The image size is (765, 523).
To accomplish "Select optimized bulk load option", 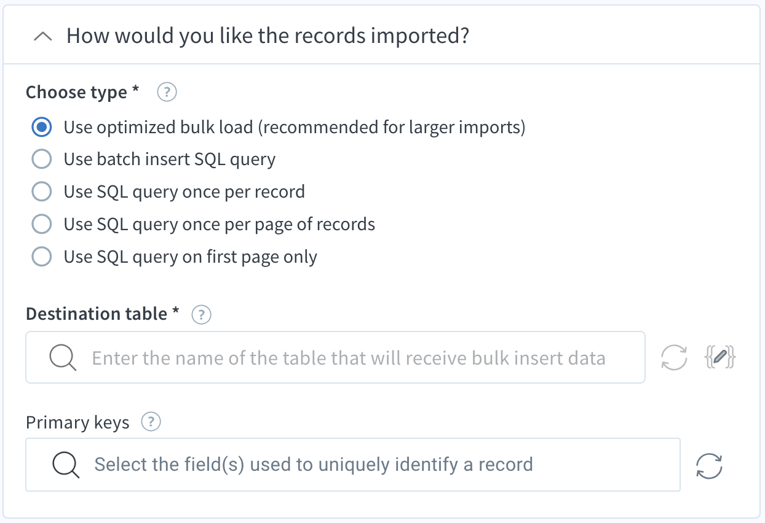I will click(x=41, y=128).
